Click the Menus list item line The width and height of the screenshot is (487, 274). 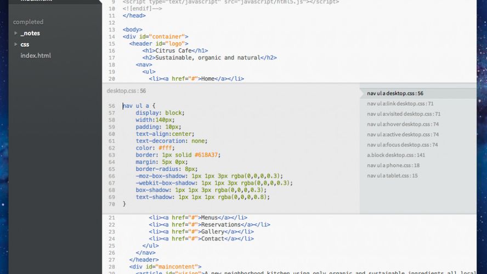click(x=198, y=218)
